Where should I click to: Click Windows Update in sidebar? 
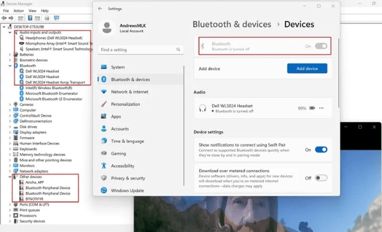(x=126, y=190)
